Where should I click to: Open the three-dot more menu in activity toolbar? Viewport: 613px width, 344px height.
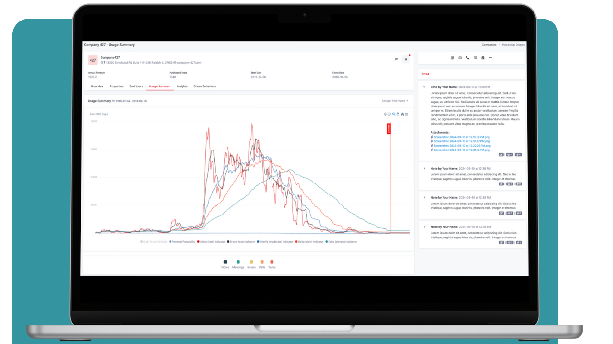[x=490, y=58]
